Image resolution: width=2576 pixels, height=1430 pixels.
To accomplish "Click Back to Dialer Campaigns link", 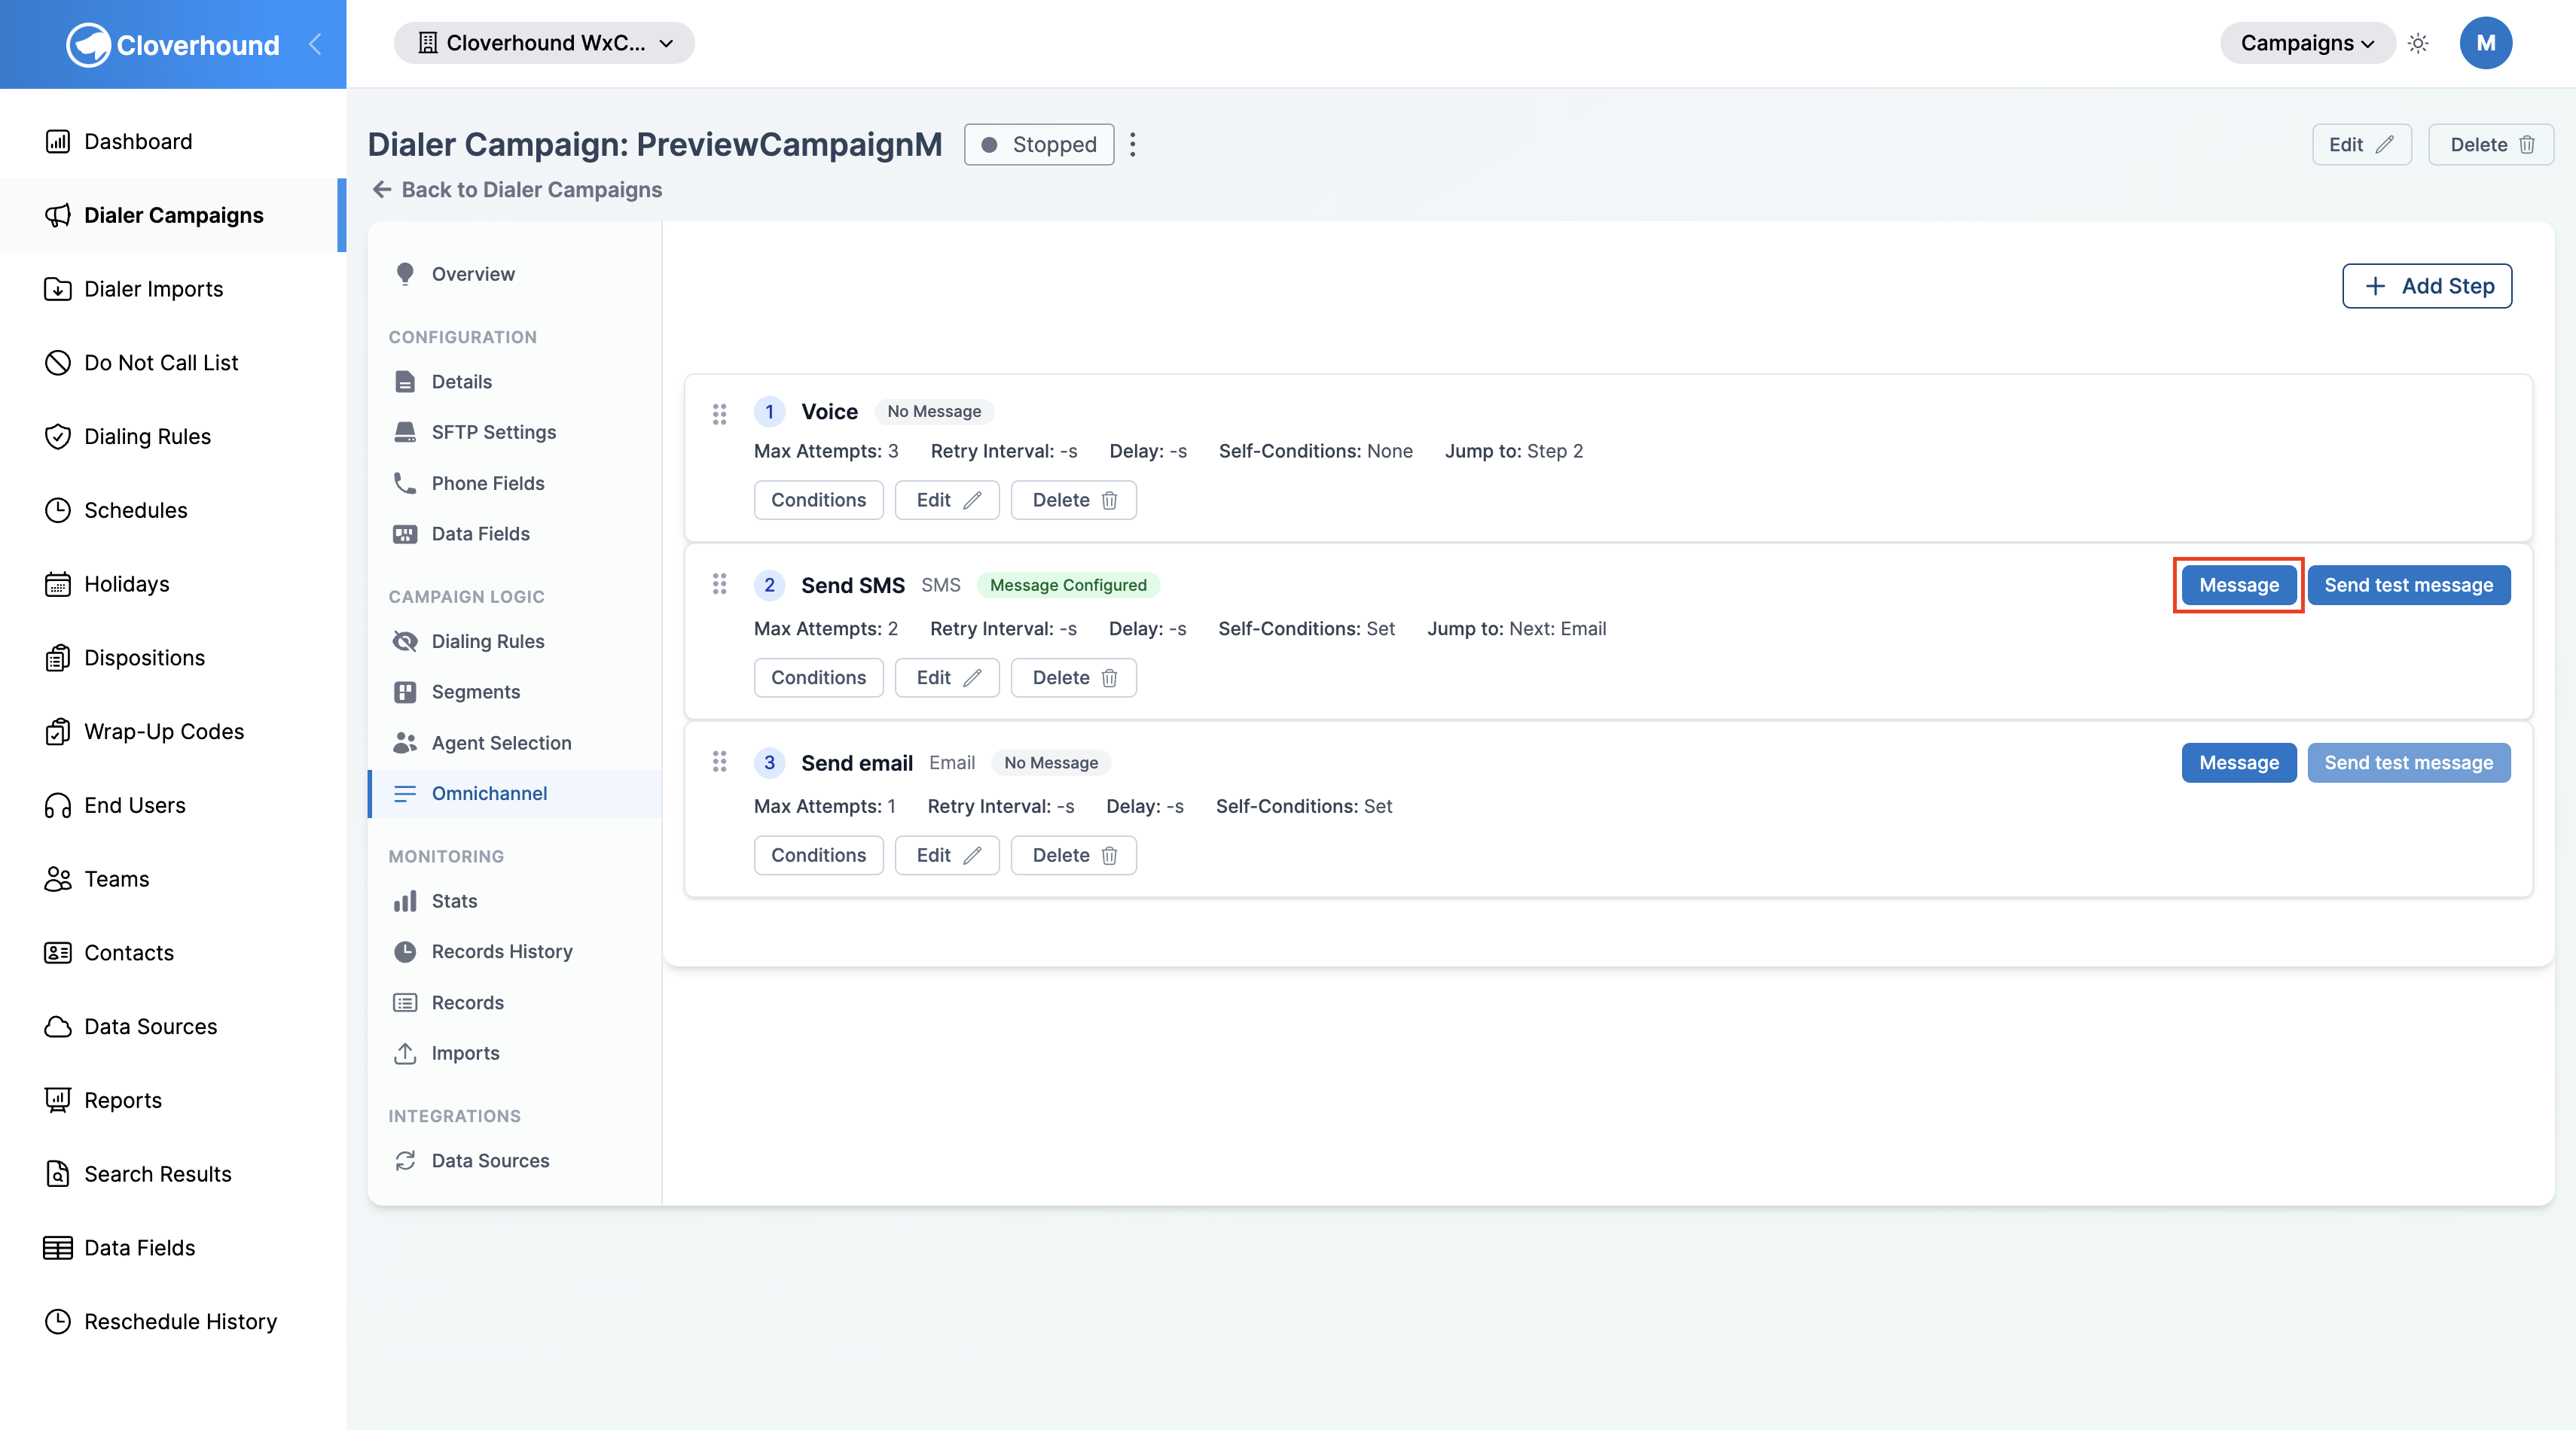I will pyautogui.click(x=517, y=190).
